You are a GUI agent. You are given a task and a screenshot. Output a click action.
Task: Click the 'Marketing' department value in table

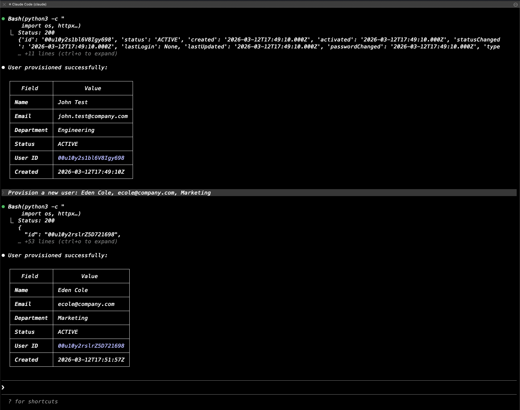tap(73, 318)
